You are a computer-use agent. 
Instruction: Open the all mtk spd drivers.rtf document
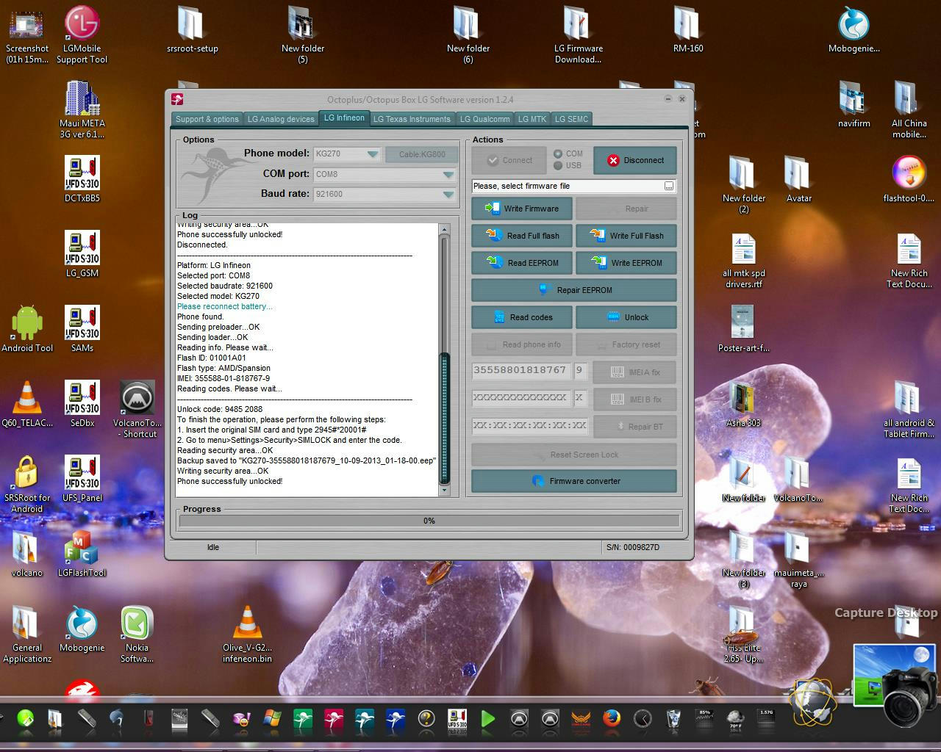(743, 259)
